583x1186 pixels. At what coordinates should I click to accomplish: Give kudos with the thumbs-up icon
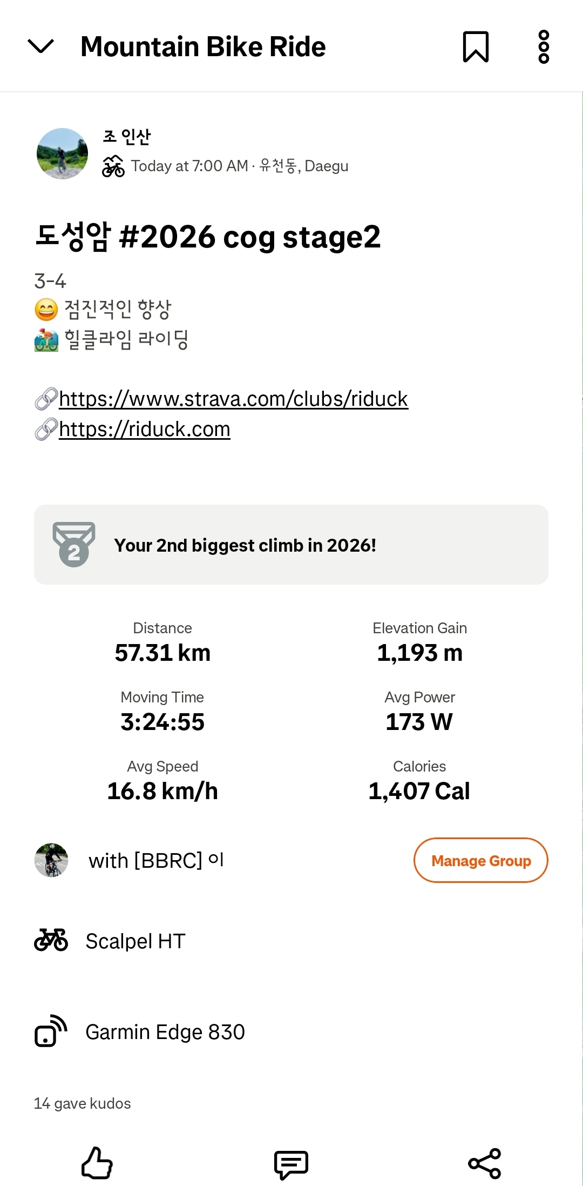(97, 1163)
